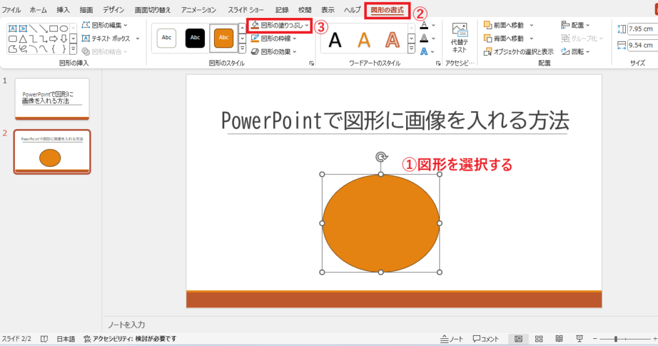Click the 前面へ移動 bring forward button
Image resolution: width=658 pixels, height=346 pixels.
(x=504, y=25)
